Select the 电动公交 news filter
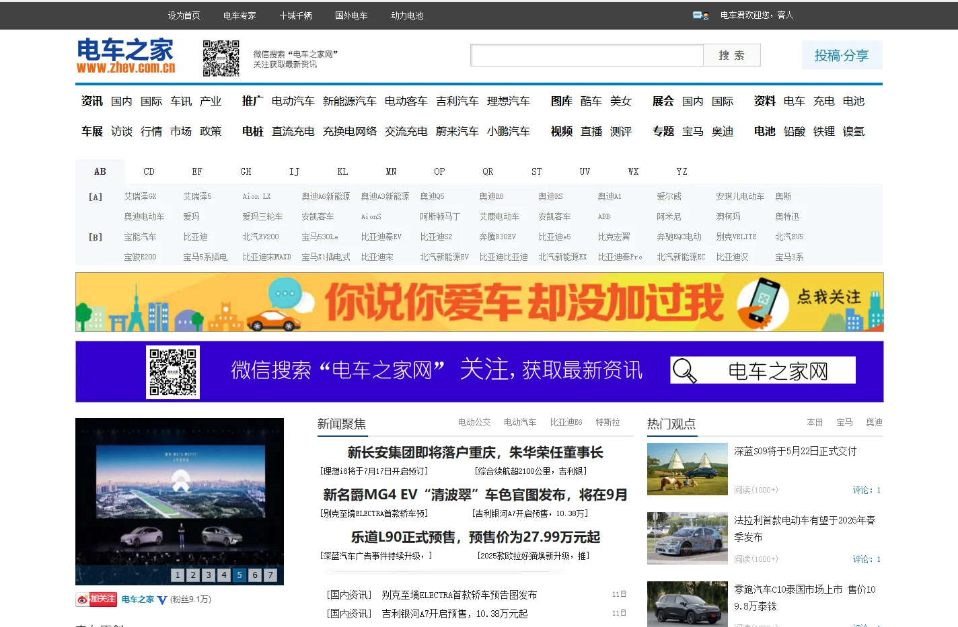 click(x=474, y=422)
